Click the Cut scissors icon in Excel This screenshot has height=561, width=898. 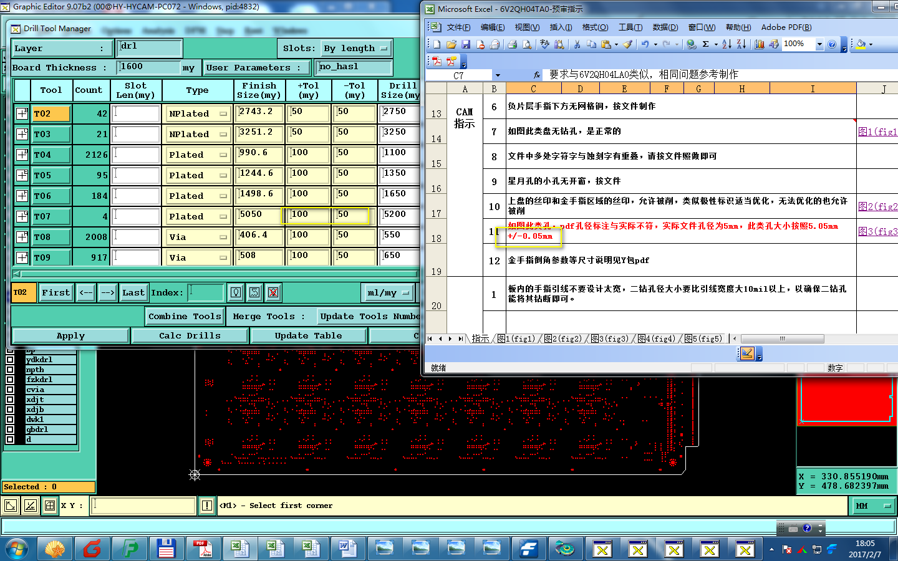point(577,44)
